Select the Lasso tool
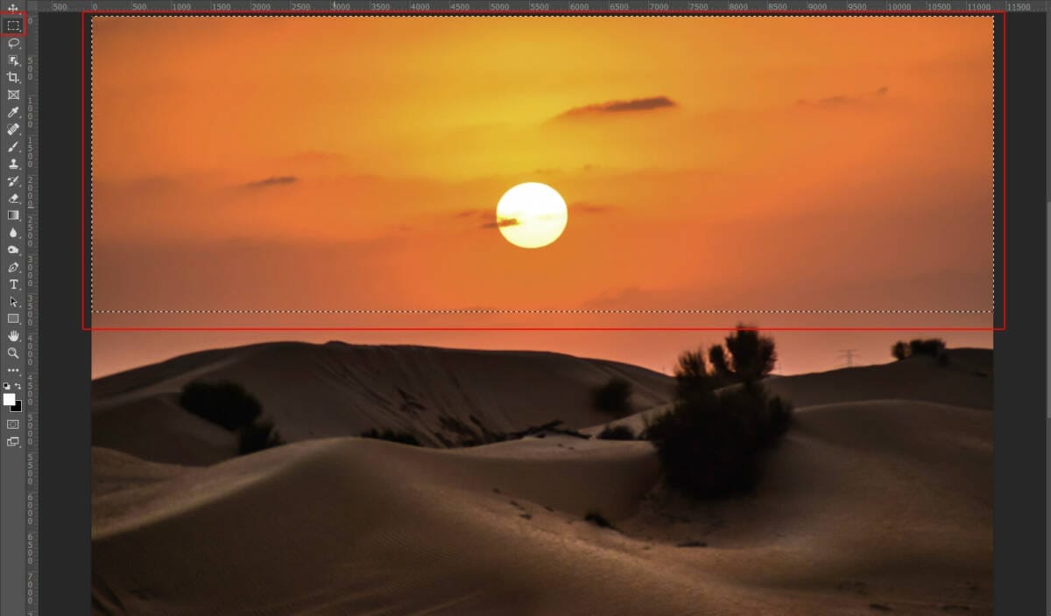 tap(13, 43)
